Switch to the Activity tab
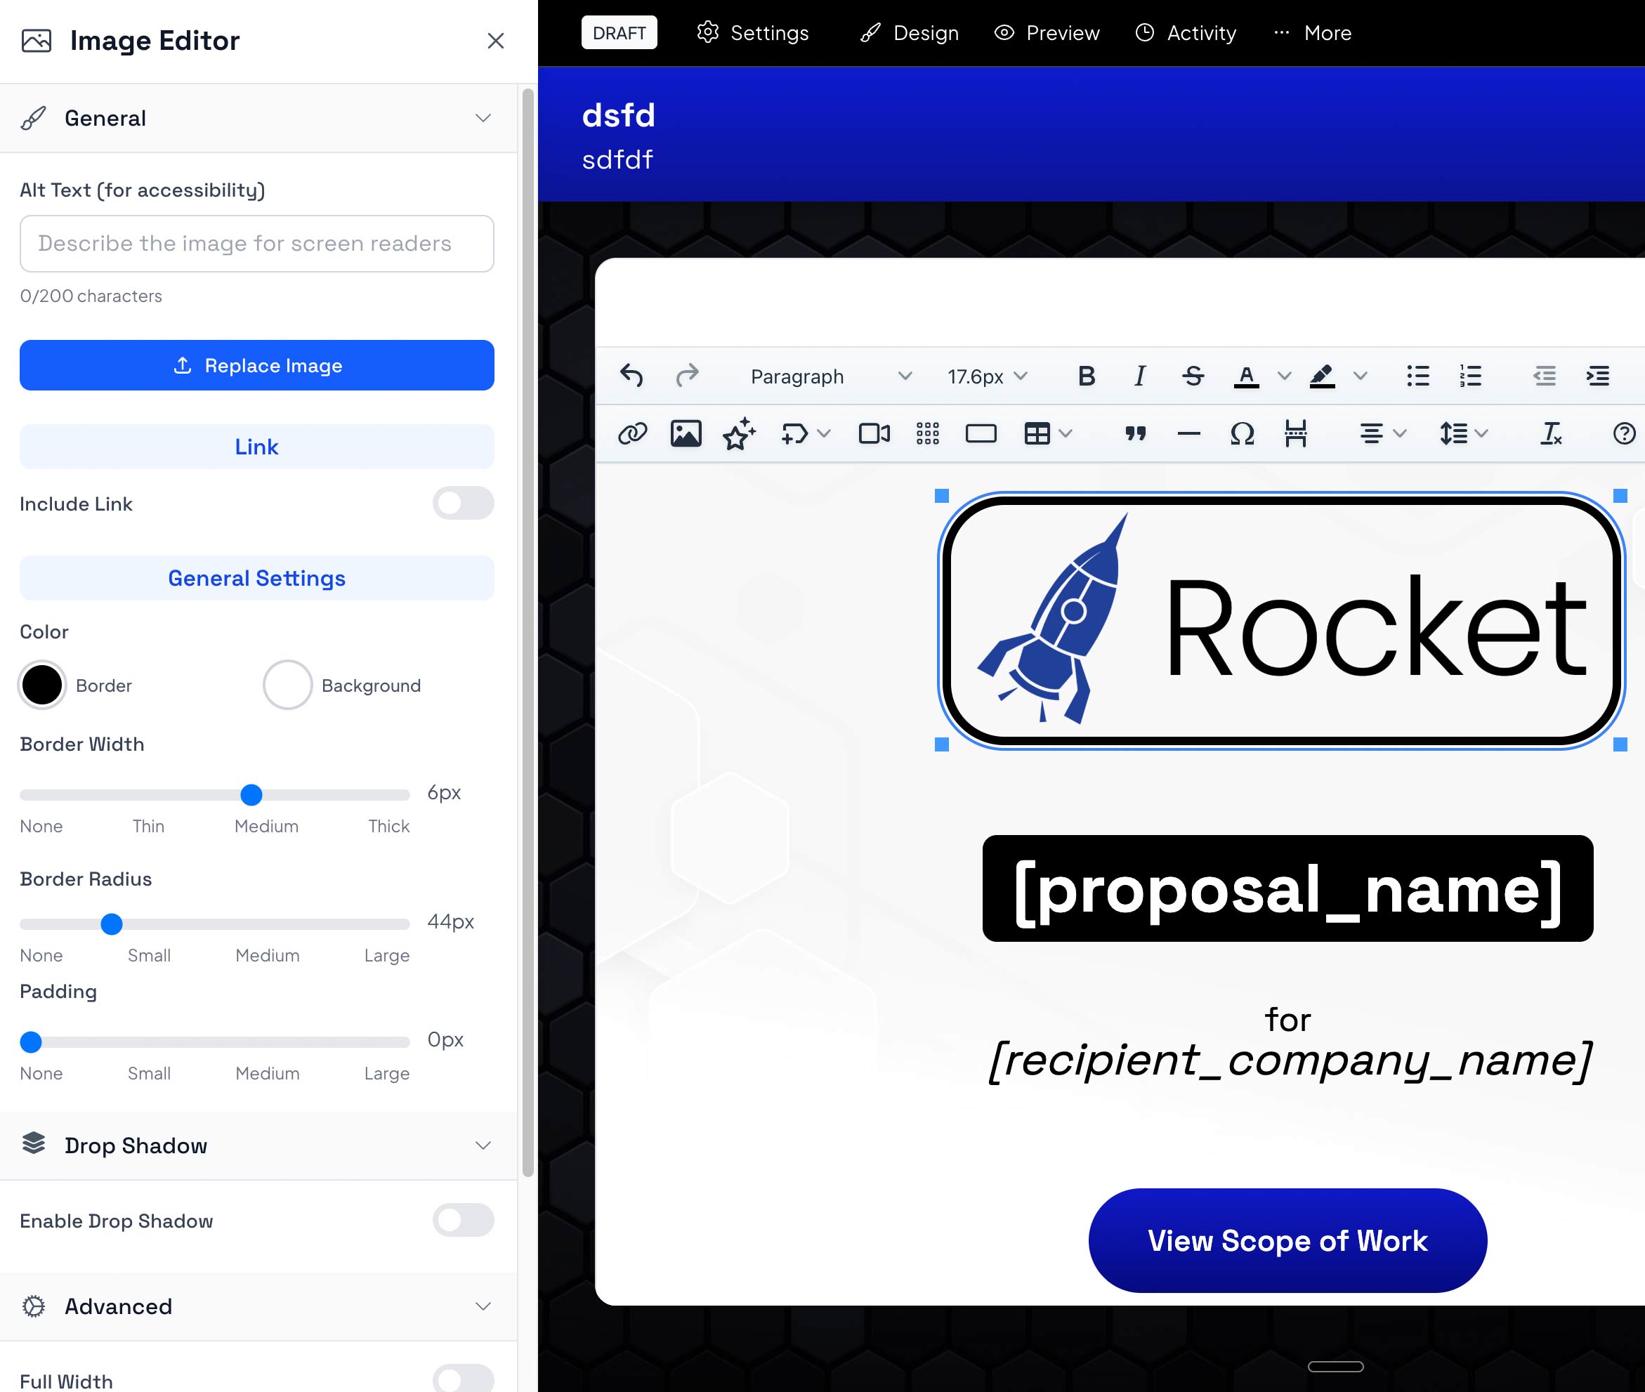Viewport: 1645px width, 1392px height. point(1186,32)
